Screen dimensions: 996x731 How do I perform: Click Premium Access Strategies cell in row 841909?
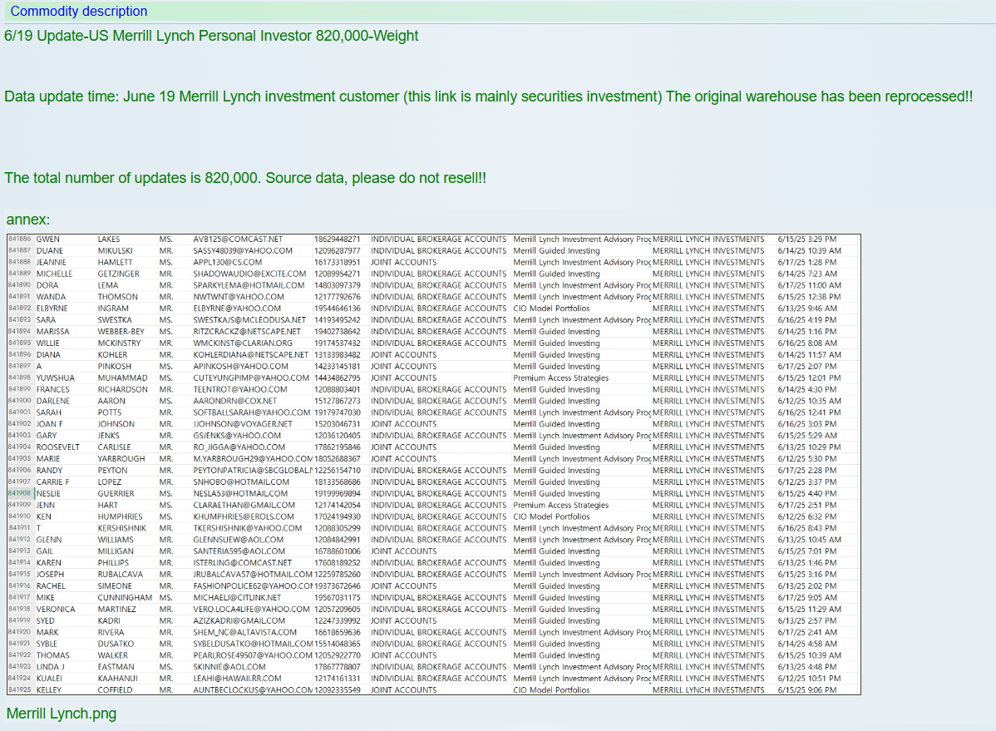pos(560,505)
